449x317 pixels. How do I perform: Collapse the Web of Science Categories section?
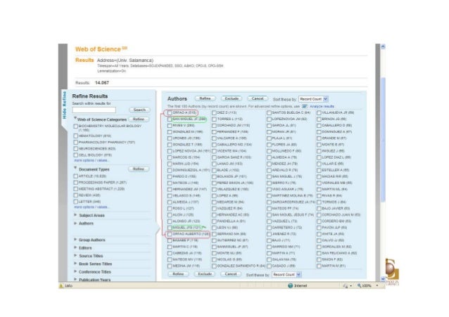pyautogui.click(x=75, y=118)
